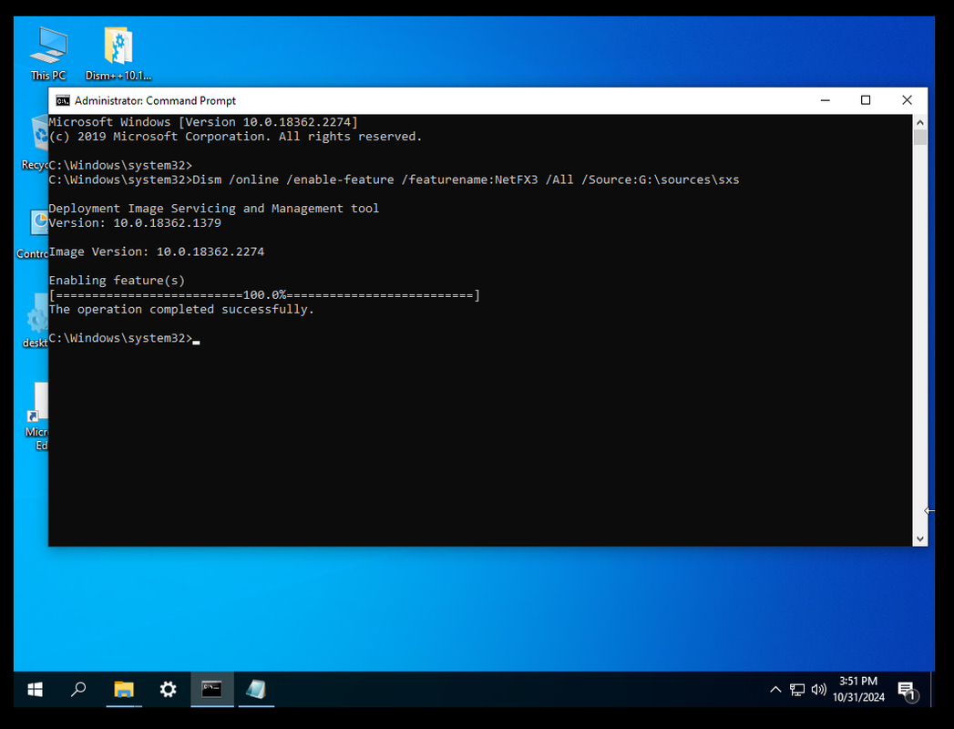Open volume speaker tray icon
This screenshot has width=954, height=729.
(x=819, y=690)
